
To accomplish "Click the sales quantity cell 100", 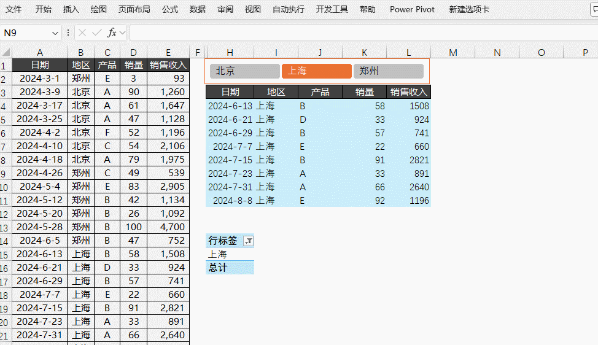I will click(133, 227).
